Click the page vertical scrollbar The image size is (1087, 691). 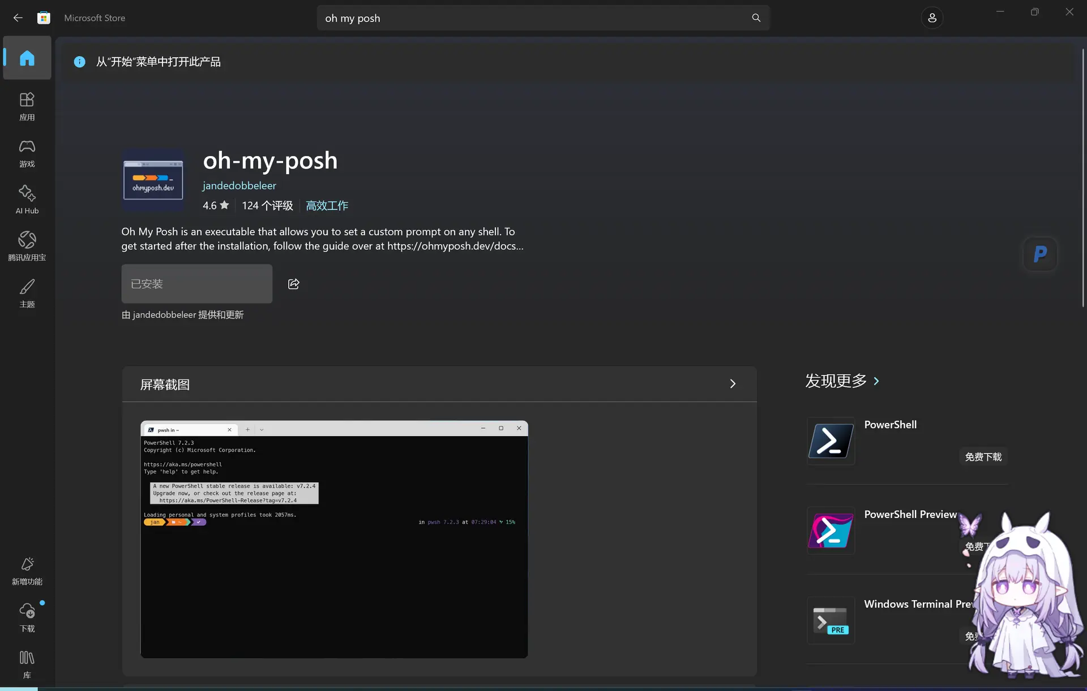click(x=1083, y=178)
